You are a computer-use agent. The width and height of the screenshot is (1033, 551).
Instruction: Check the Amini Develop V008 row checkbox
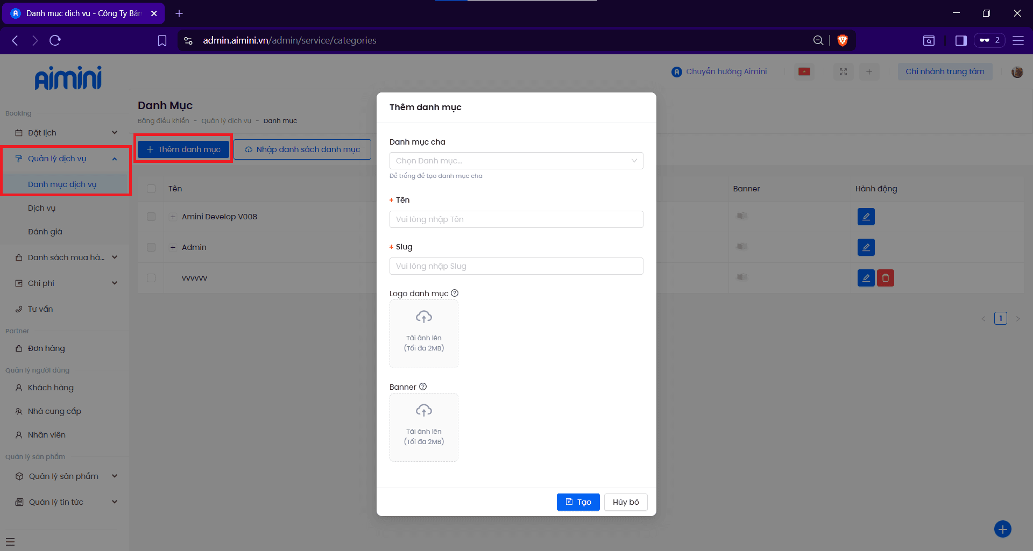click(x=151, y=217)
